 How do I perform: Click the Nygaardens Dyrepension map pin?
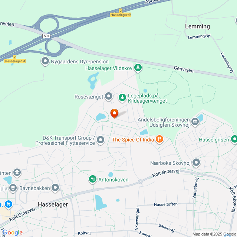[45, 61]
